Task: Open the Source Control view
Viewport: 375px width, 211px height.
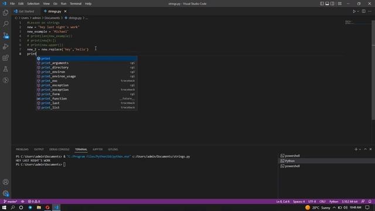Action: point(5,35)
